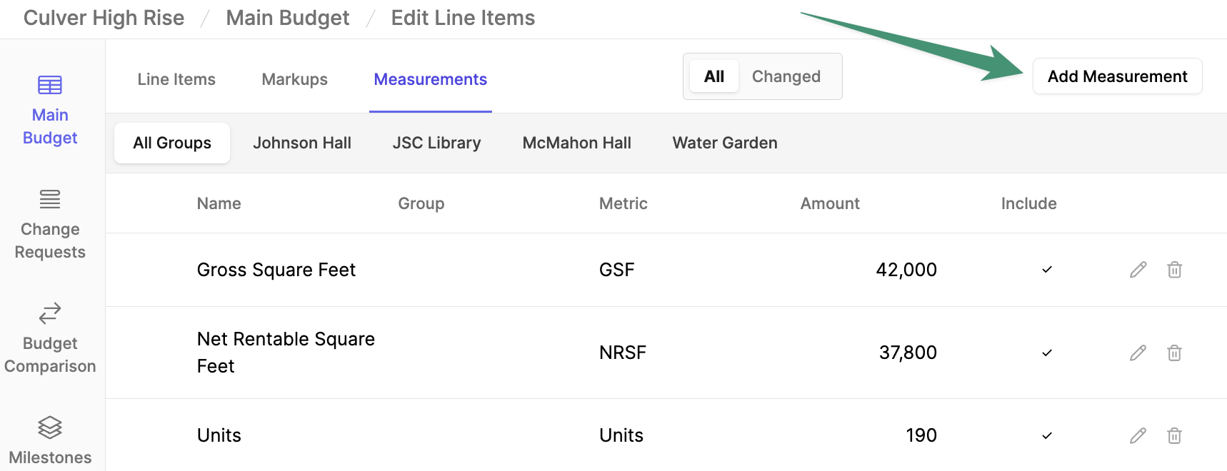
Task: Edit the Net Rentable Square Feet row
Action: 1138,353
